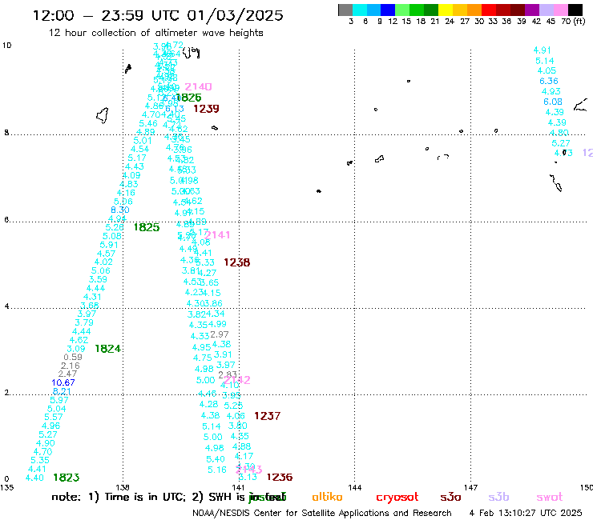Click the green time label 1825
Image resolution: width=593 pixels, height=520 pixels.
147,227
